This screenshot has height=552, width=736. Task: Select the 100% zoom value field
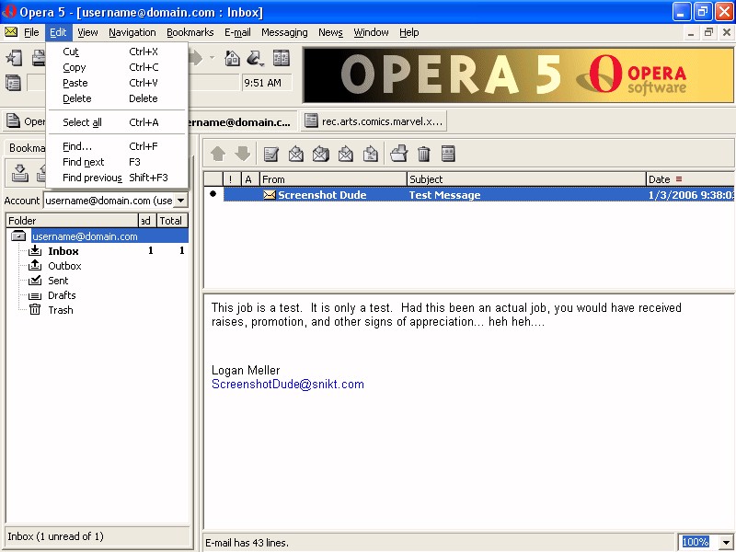pos(696,542)
